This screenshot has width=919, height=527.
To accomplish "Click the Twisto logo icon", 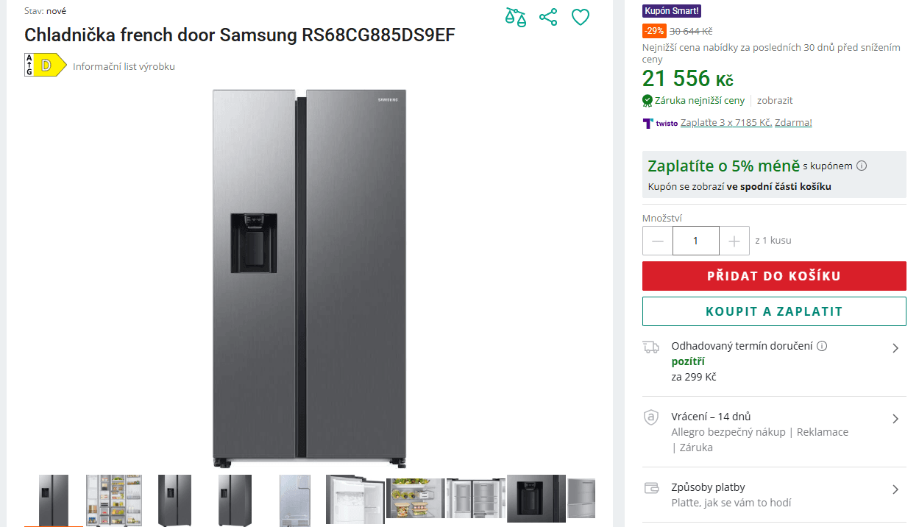I will 647,122.
